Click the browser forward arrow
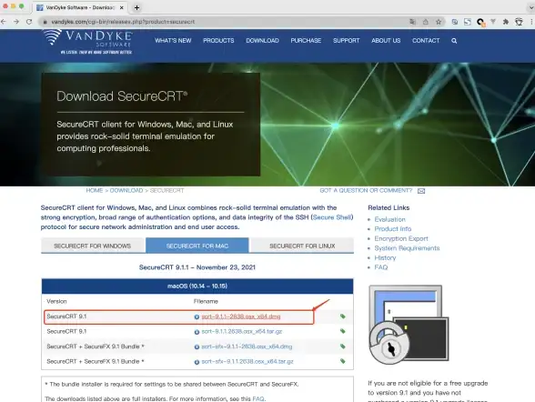 point(16,22)
